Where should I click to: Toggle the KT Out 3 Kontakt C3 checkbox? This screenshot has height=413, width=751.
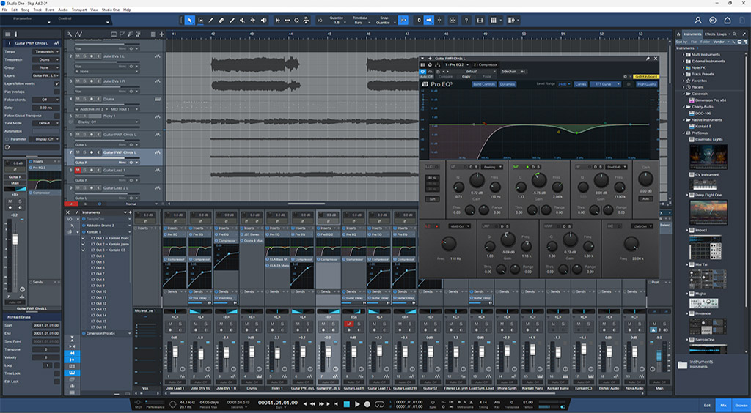84,250
